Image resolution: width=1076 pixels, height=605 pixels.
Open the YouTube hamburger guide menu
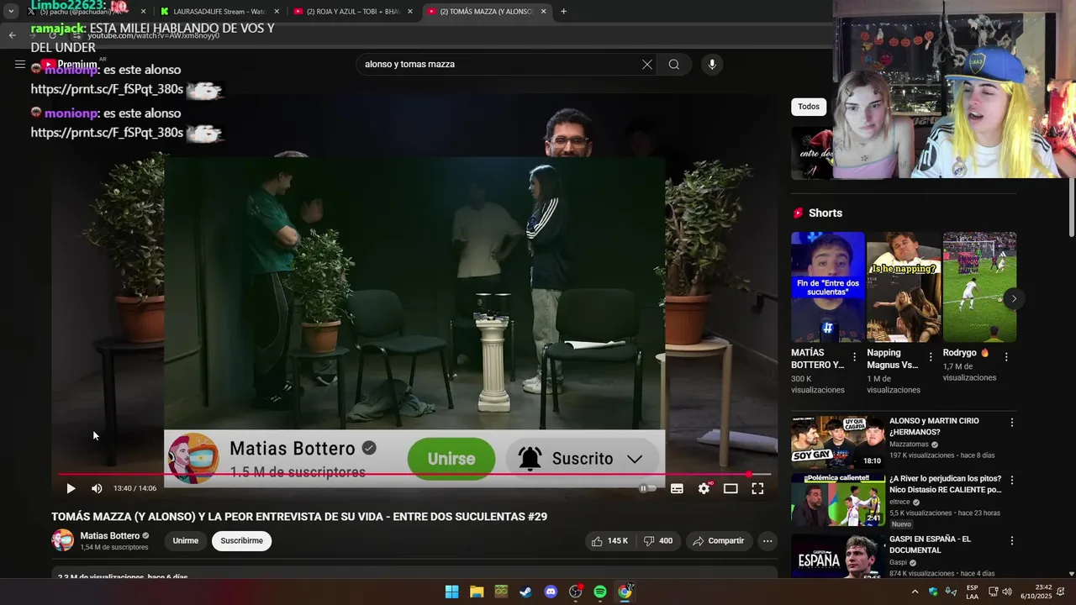coord(20,64)
